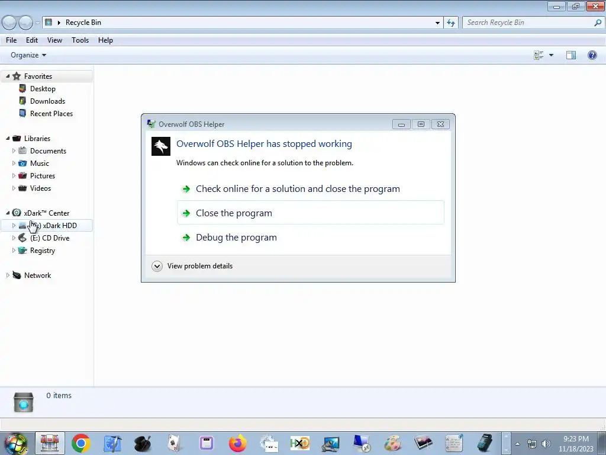Open HxD hex editor taskbar icon

pos(300,443)
